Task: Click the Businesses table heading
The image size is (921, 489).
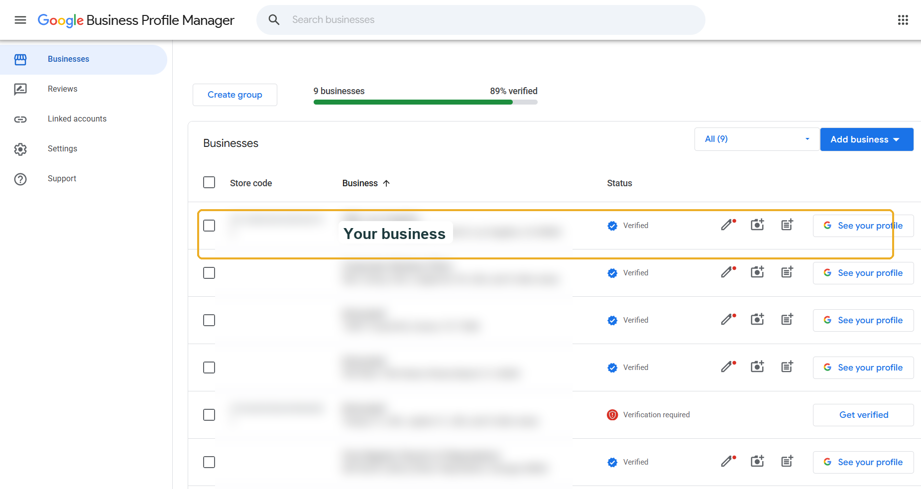Action: tap(231, 143)
